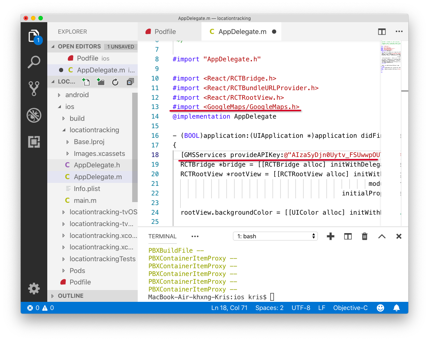Select the TERMINAL panel label
The width and height of the screenshot is (429, 341).
click(162, 236)
